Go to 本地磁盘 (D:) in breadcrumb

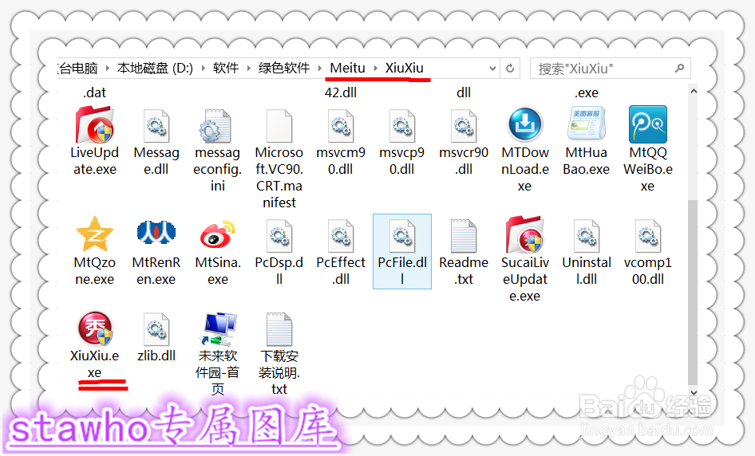tap(155, 68)
